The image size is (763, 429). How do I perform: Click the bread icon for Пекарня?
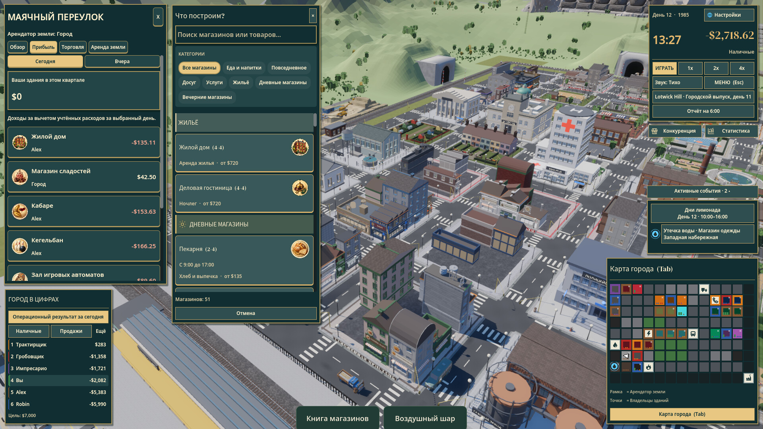300,249
